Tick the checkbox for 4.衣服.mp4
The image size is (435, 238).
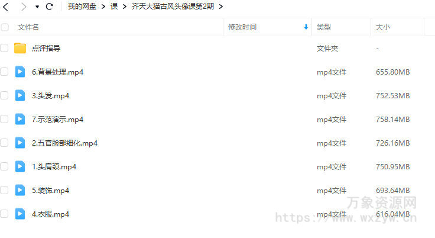coord(5,214)
